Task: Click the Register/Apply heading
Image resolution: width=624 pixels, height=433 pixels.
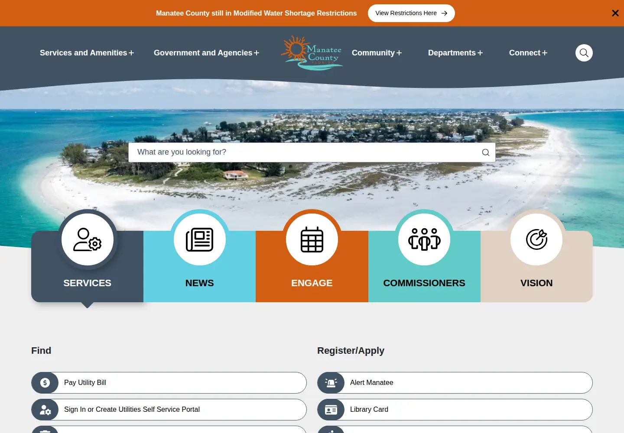Action: [351, 351]
